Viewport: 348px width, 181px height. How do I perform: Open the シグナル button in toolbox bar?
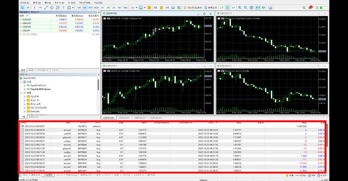[x=300, y=175]
